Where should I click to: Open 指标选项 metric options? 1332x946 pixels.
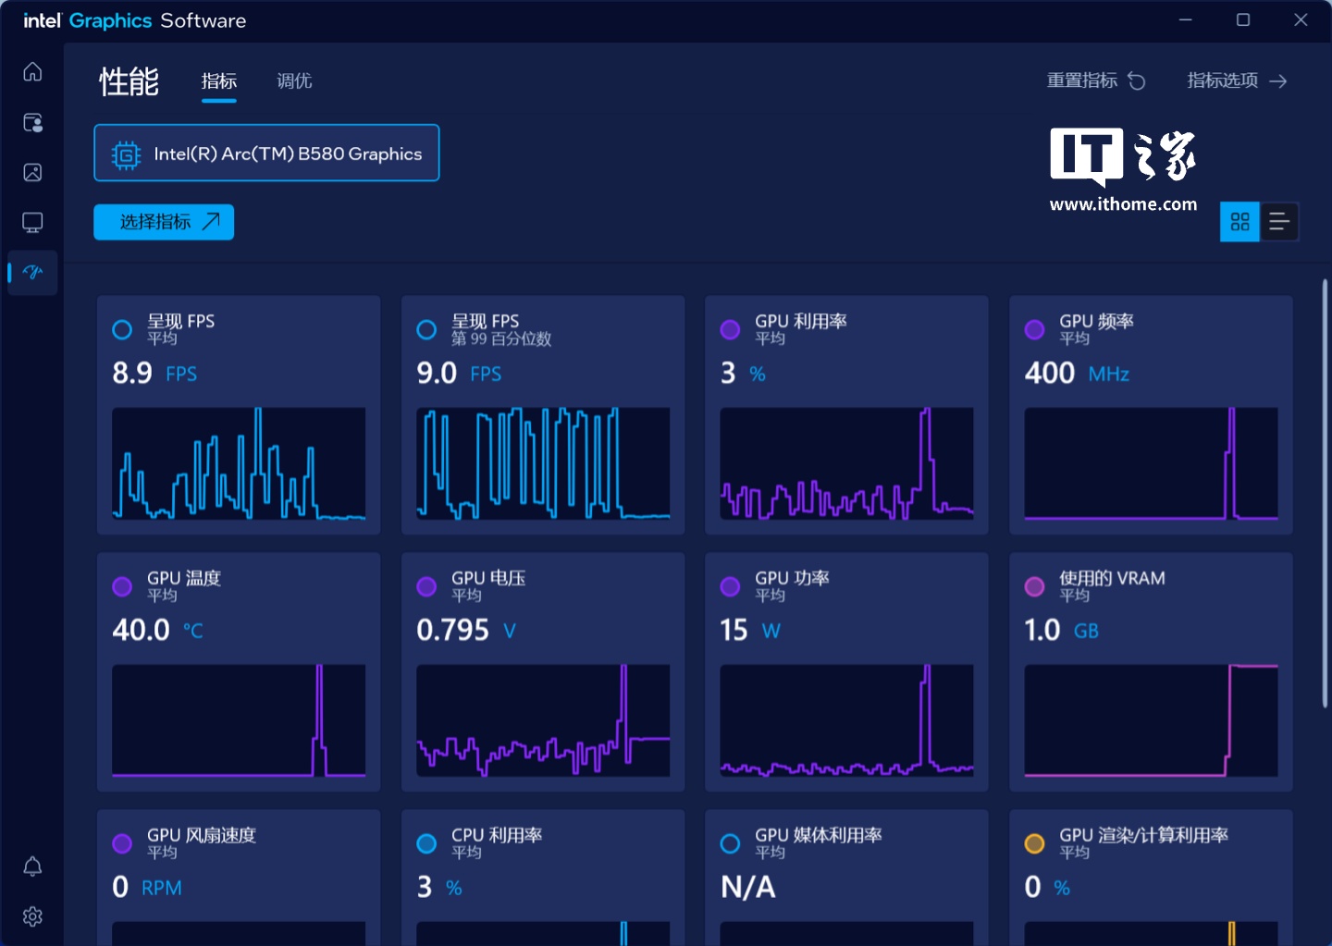point(1236,81)
